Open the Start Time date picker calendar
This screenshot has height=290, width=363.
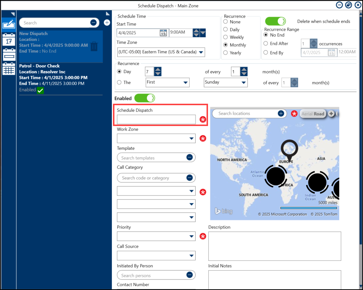pyautogui.click(x=163, y=33)
